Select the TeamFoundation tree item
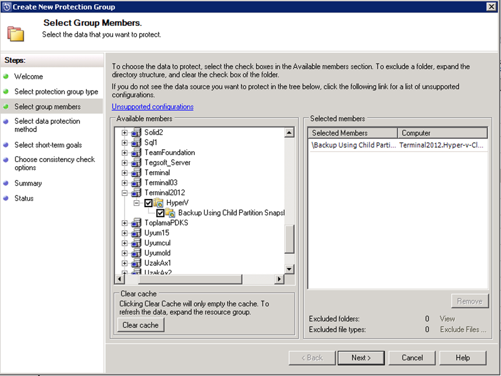 [x=169, y=152]
